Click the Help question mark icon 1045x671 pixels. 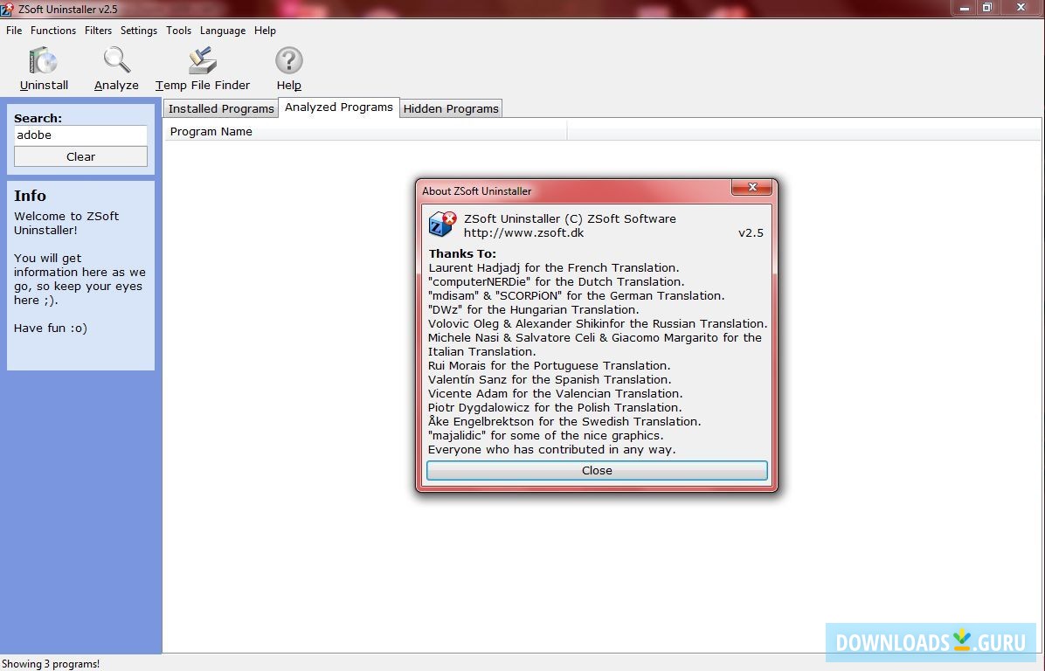(288, 61)
